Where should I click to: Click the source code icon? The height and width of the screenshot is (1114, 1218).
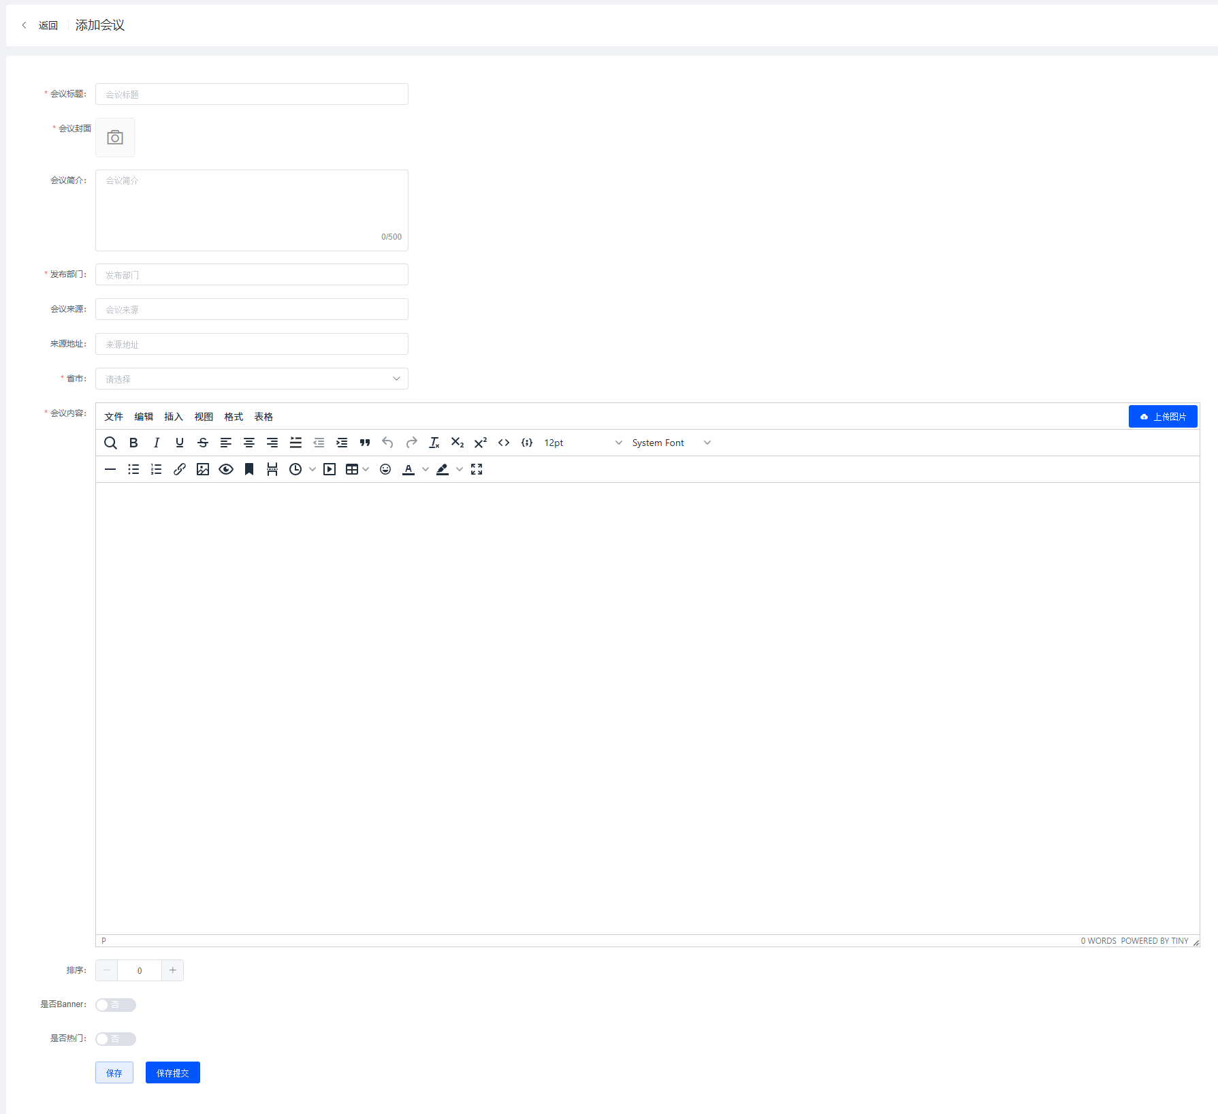[504, 443]
